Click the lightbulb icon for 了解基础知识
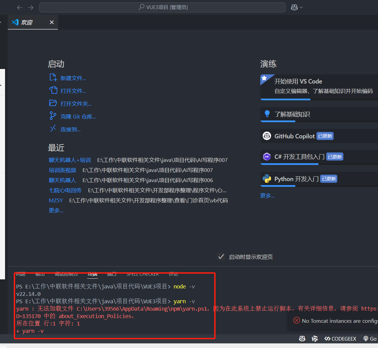The image size is (378, 348). click(x=267, y=114)
